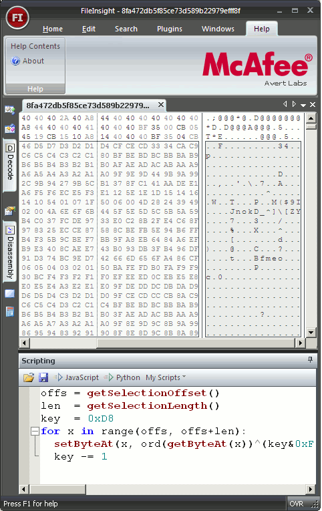
Task: Open the My Scripts dropdown
Action: coord(166,377)
